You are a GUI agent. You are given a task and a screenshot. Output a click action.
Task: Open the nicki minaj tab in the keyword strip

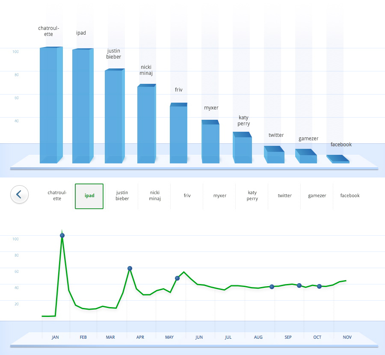(155, 195)
